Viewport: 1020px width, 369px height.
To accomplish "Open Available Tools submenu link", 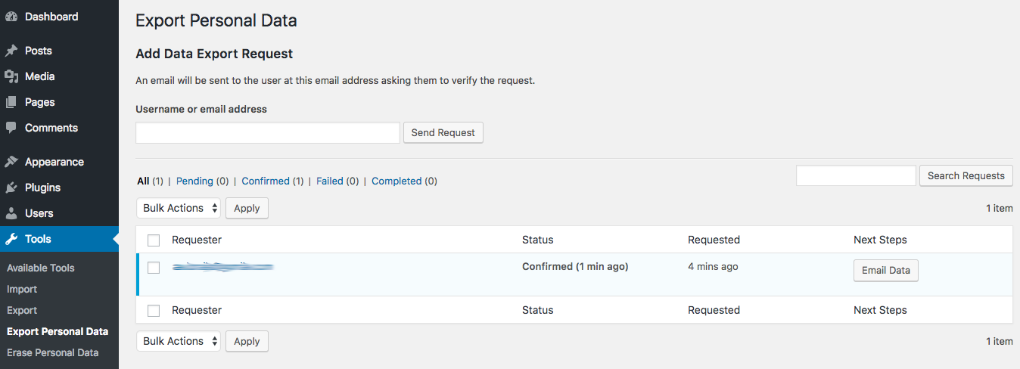I will 41,268.
